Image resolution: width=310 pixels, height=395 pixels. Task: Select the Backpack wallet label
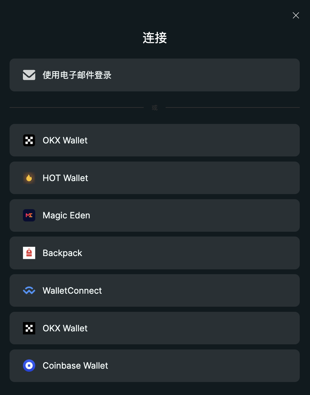(x=62, y=253)
